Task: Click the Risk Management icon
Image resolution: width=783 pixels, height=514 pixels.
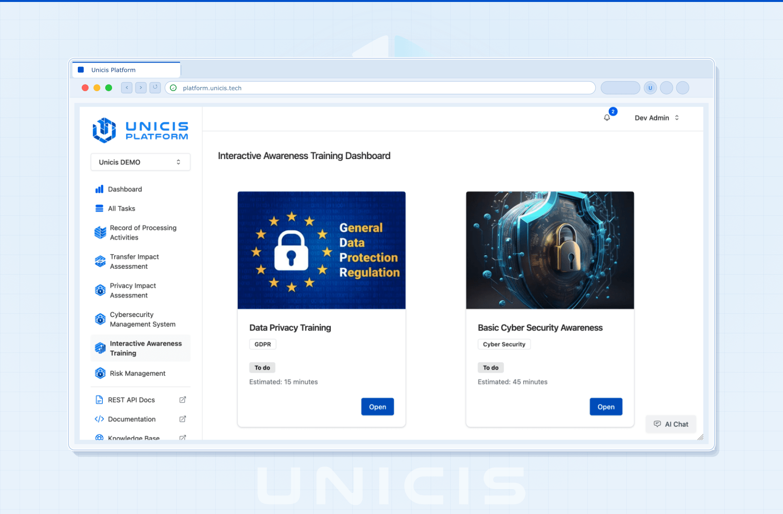Action: (x=100, y=373)
